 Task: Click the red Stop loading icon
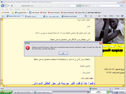pos(86,6)
